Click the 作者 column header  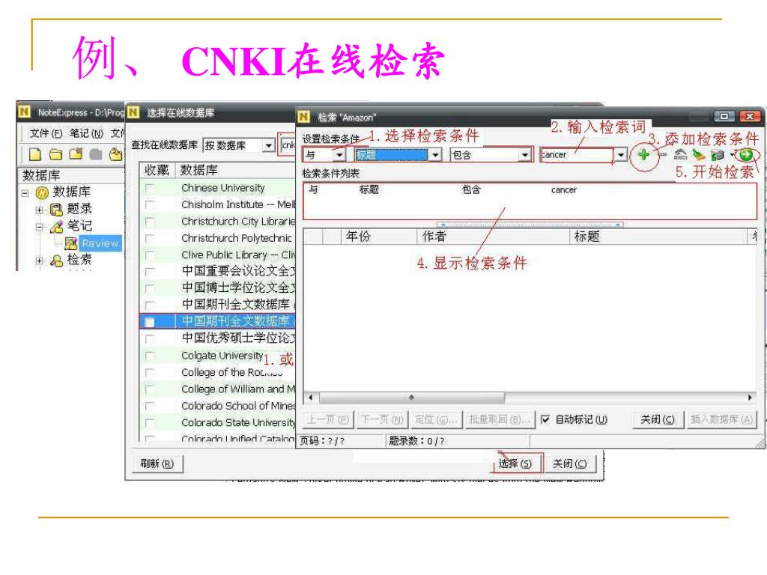(494, 237)
